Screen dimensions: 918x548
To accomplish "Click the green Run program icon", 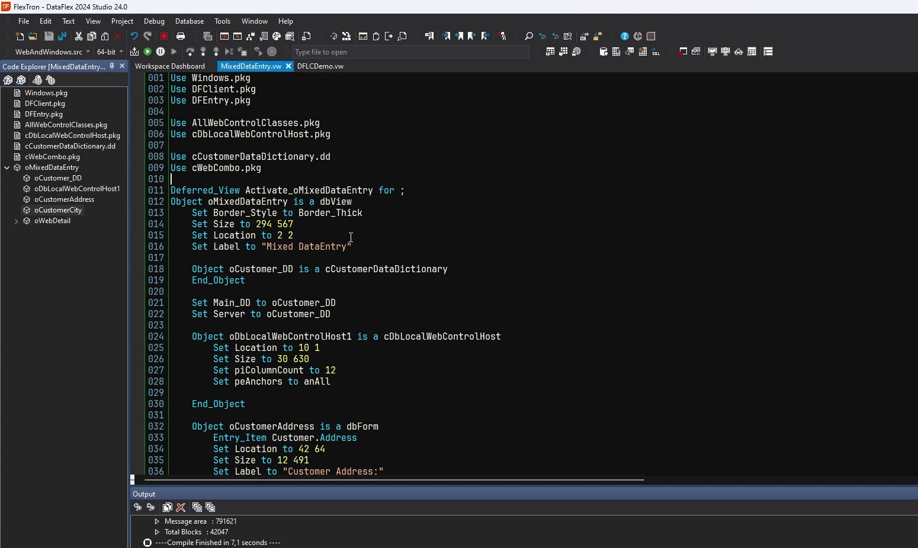I will point(147,52).
